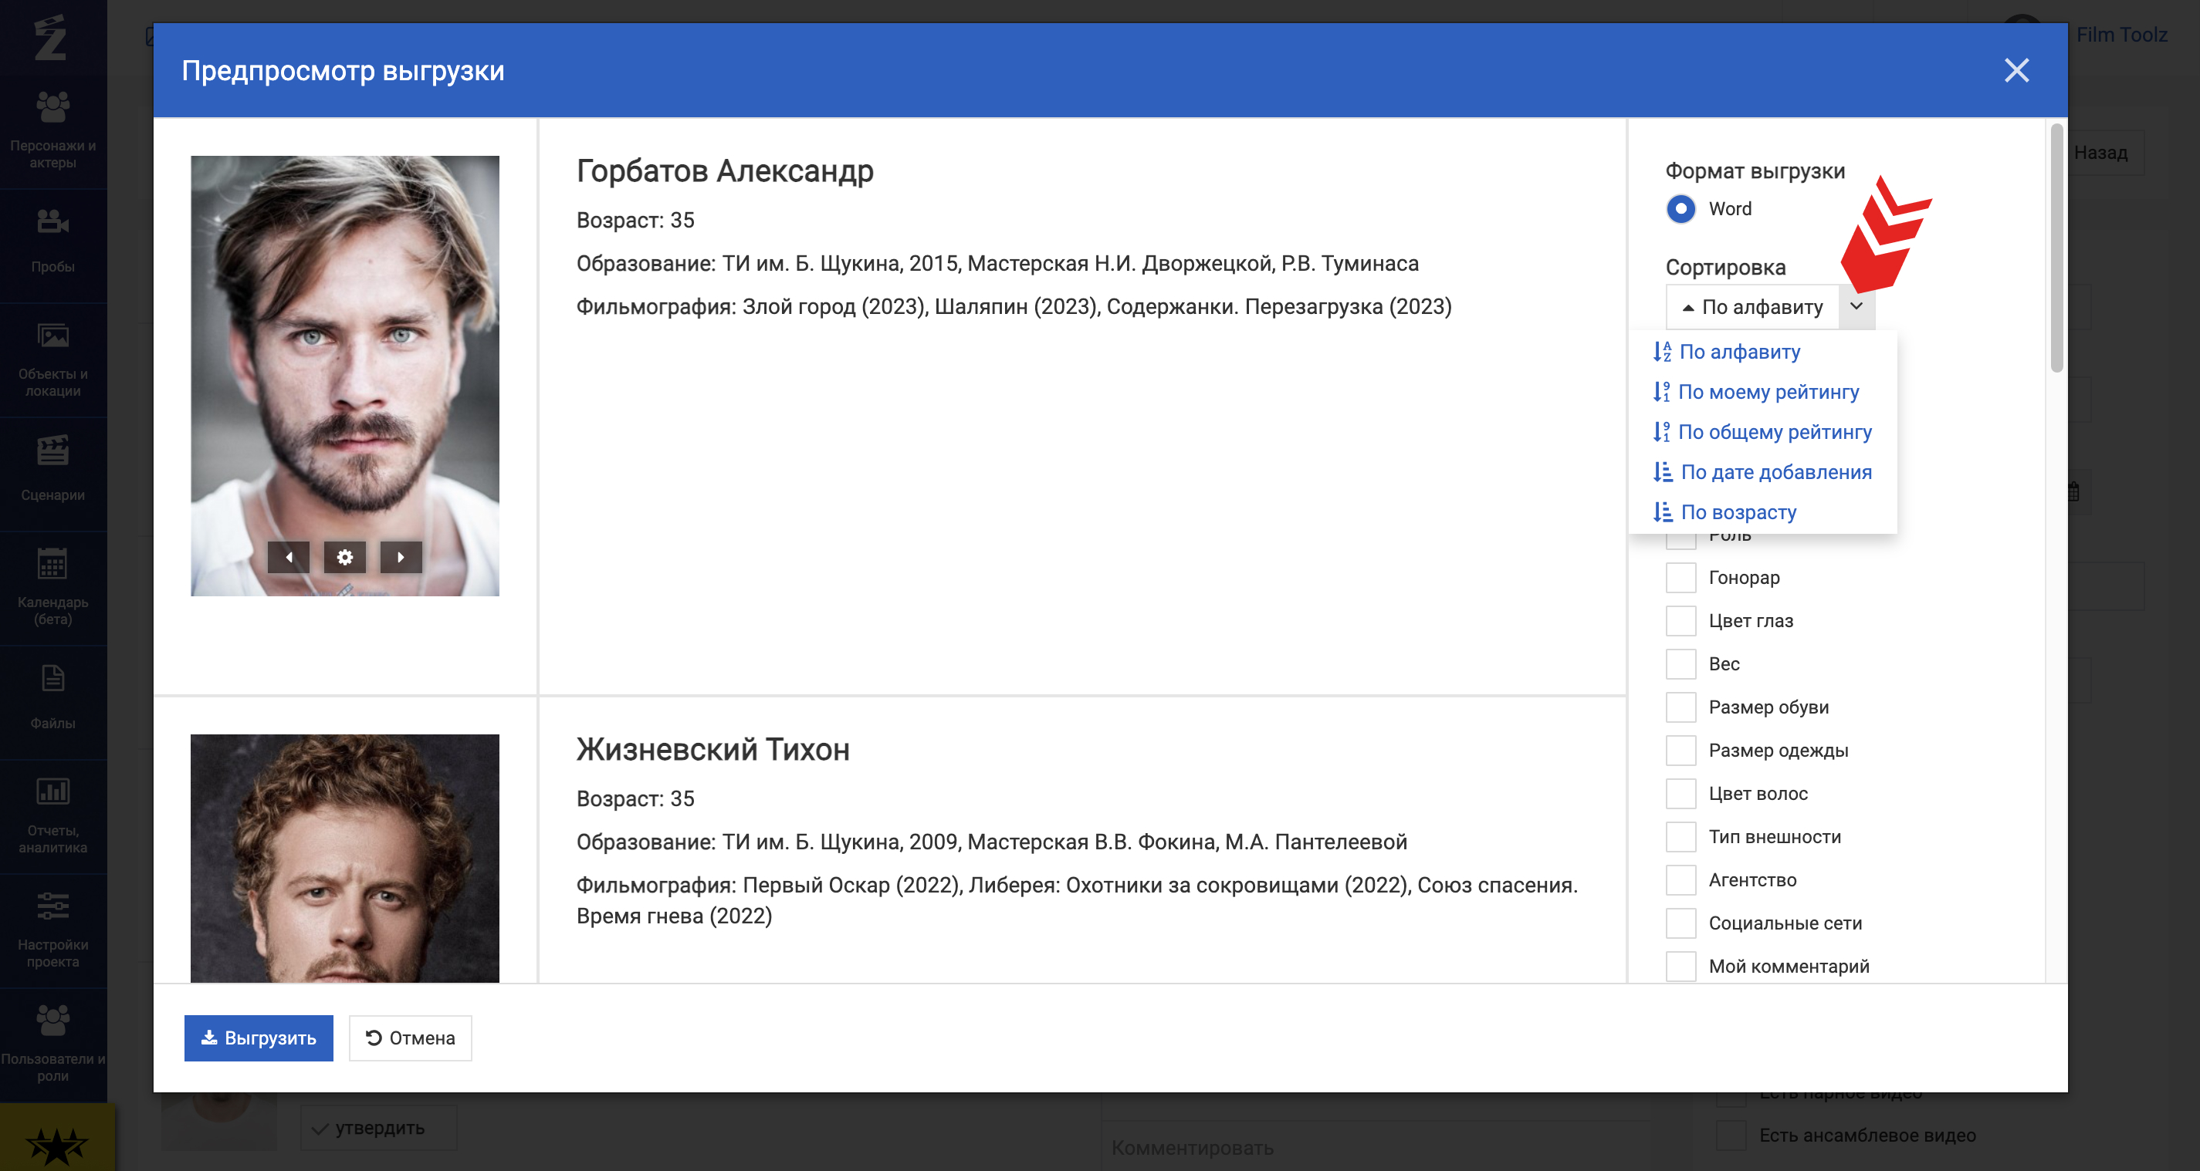
Task: Toggle the sort dropdown chevron arrow
Action: (x=1856, y=306)
